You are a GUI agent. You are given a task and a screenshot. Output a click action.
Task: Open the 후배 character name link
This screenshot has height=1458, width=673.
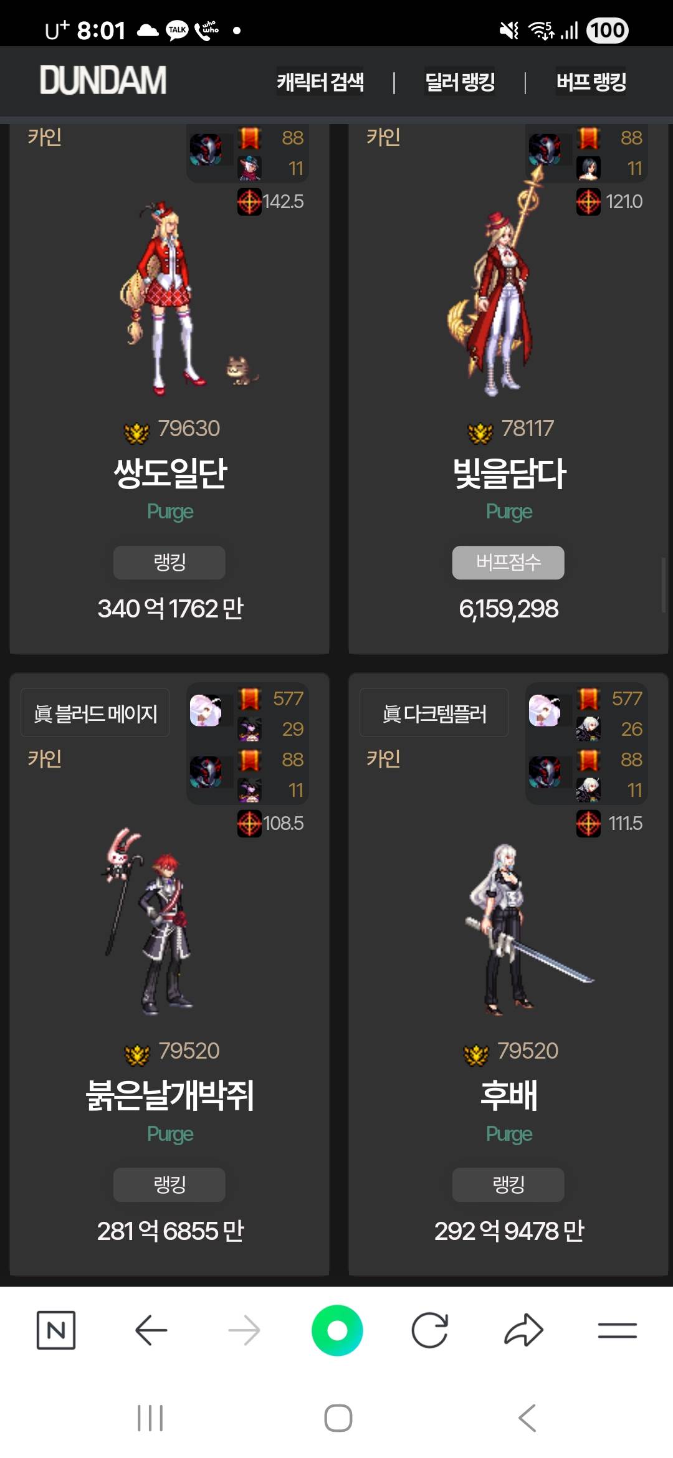click(x=508, y=1095)
